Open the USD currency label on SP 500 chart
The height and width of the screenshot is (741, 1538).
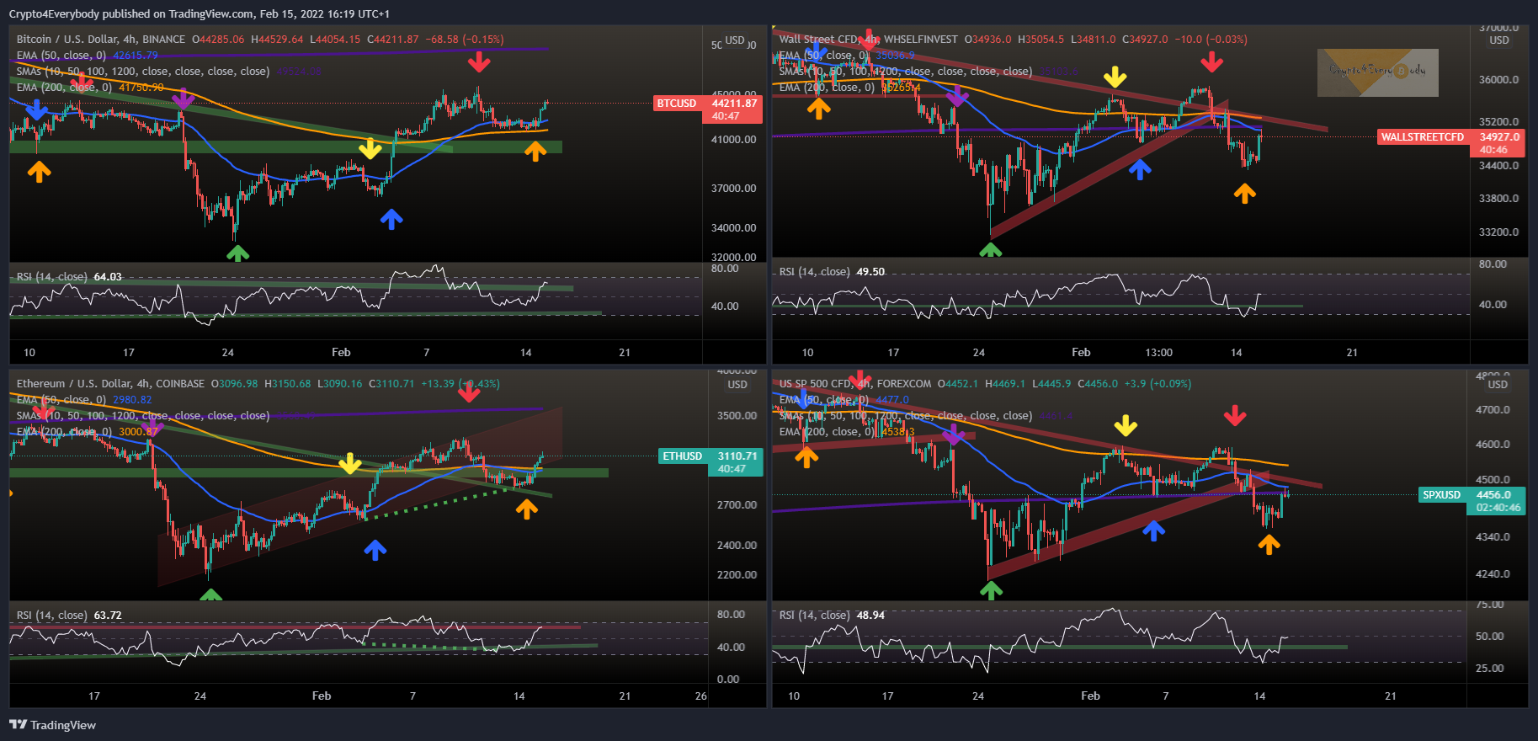point(1498,385)
